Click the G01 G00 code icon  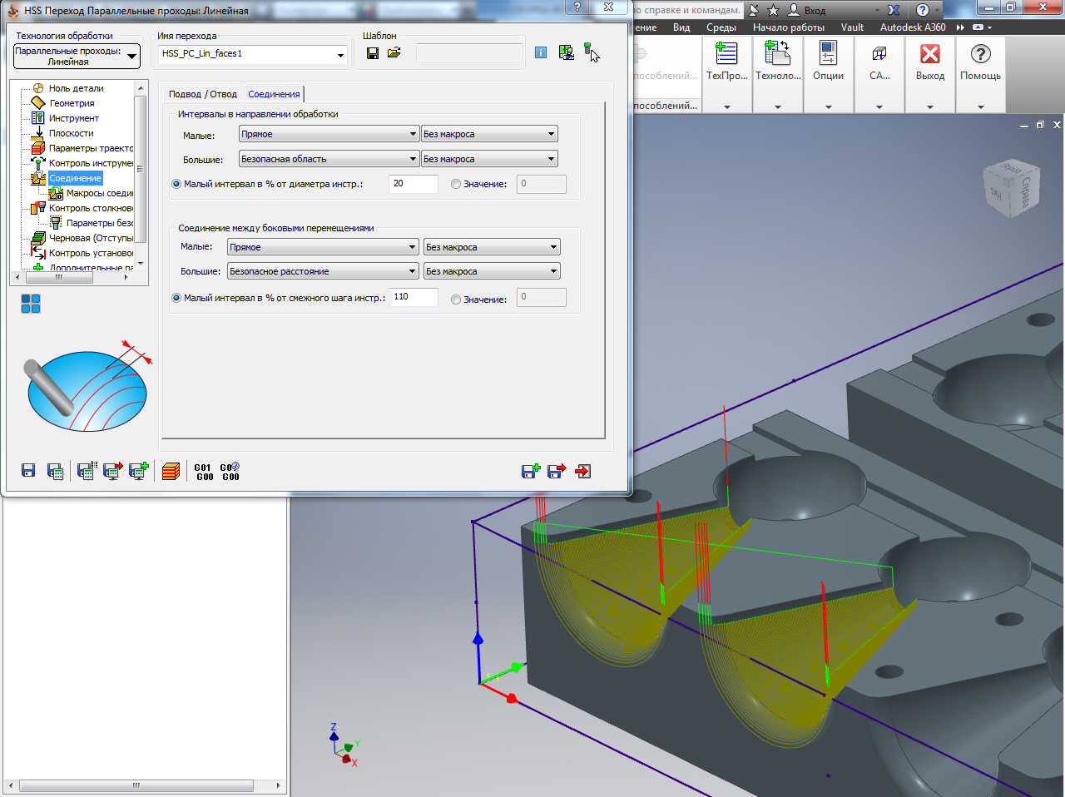[x=204, y=472]
